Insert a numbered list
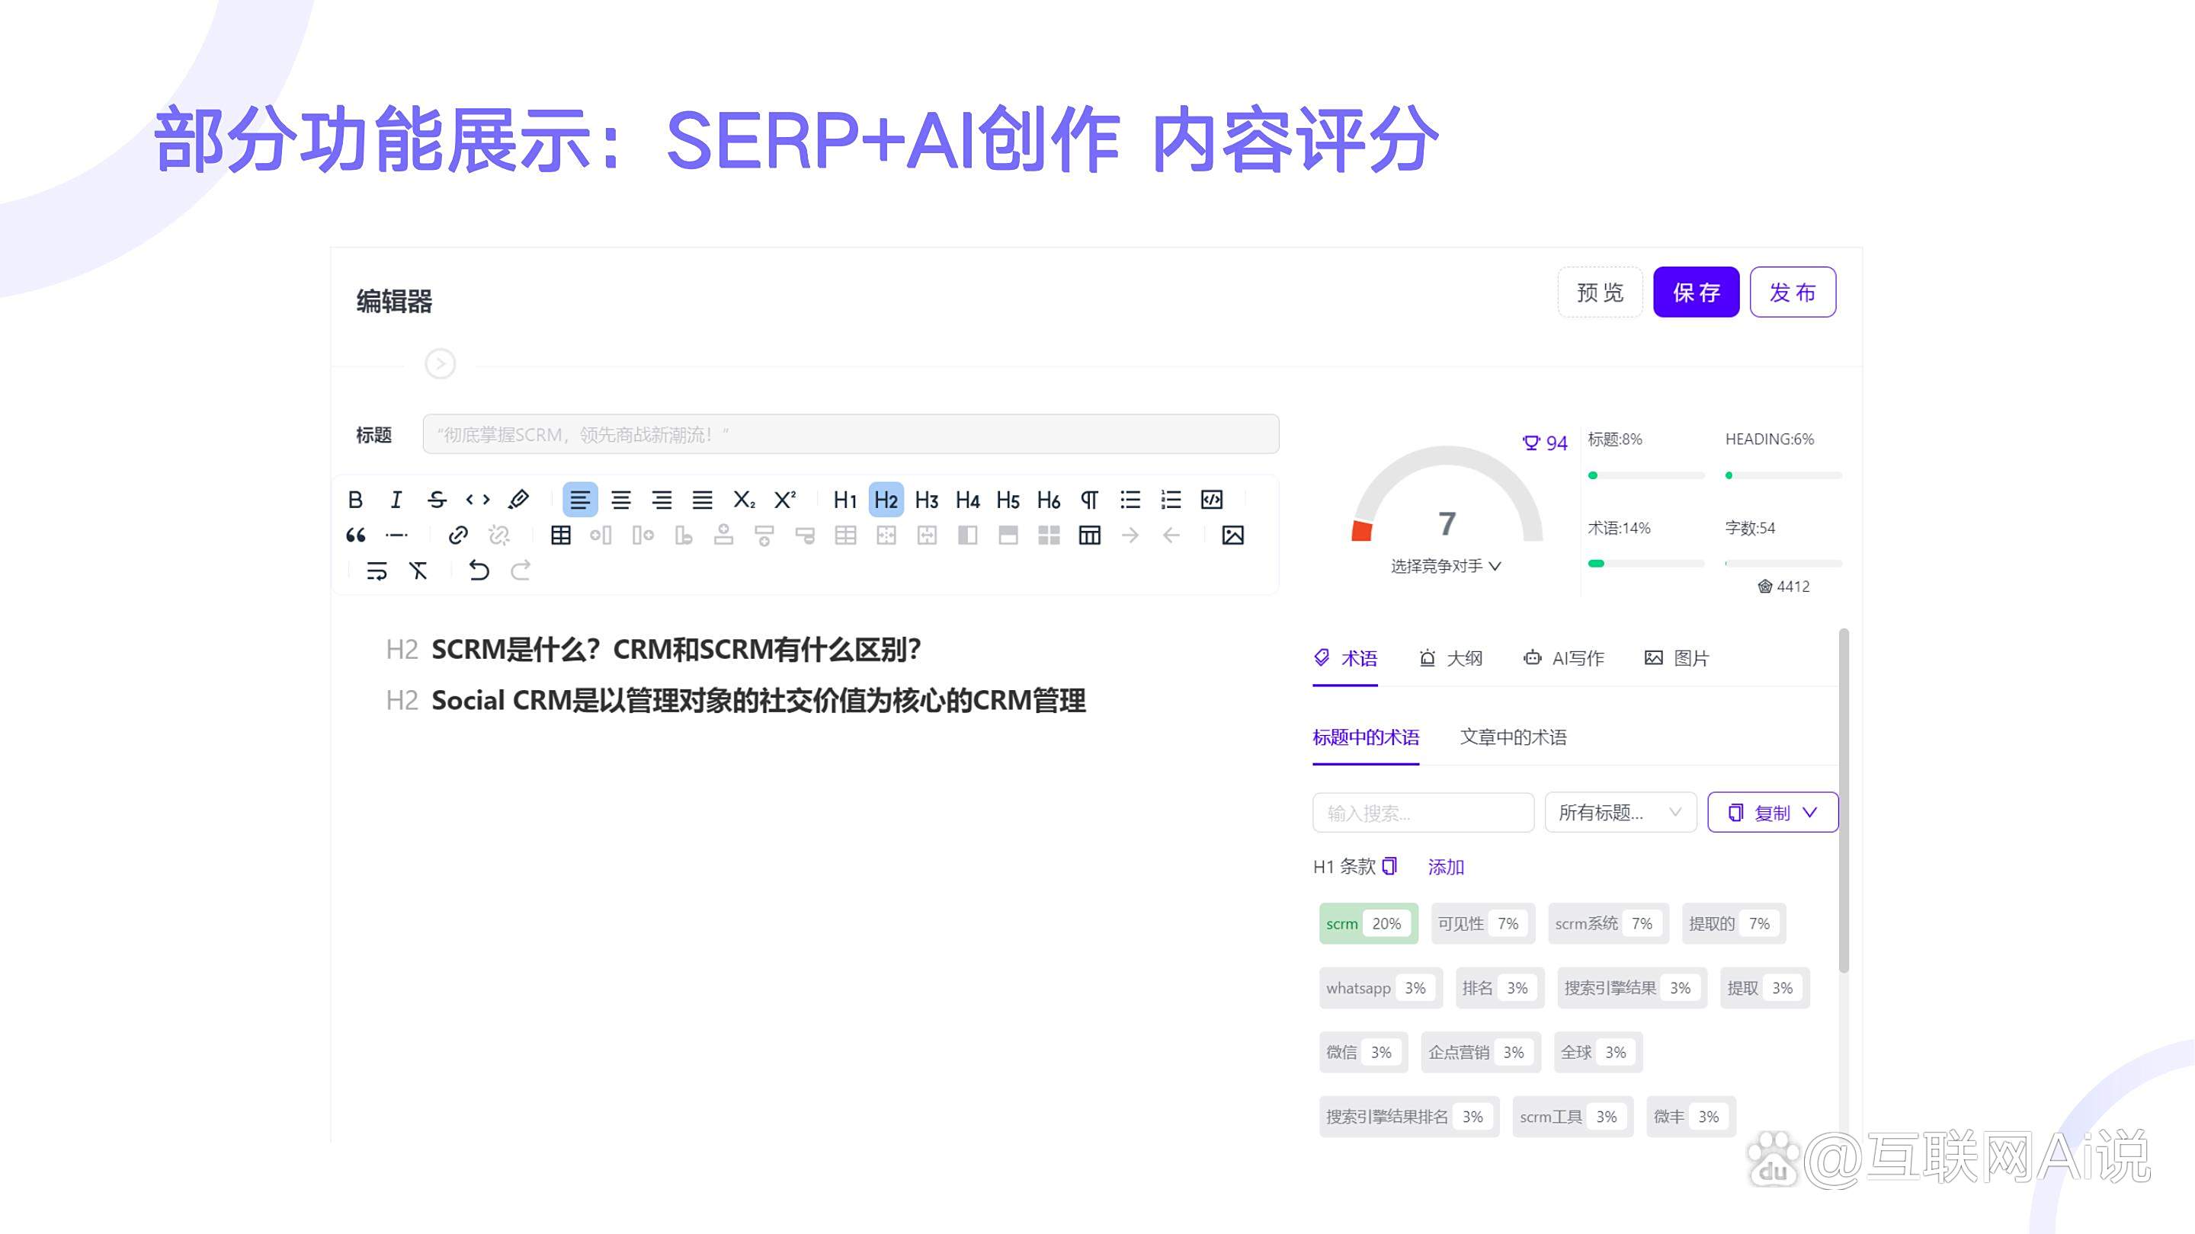The height and width of the screenshot is (1234, 2195). coord(1171,499)
